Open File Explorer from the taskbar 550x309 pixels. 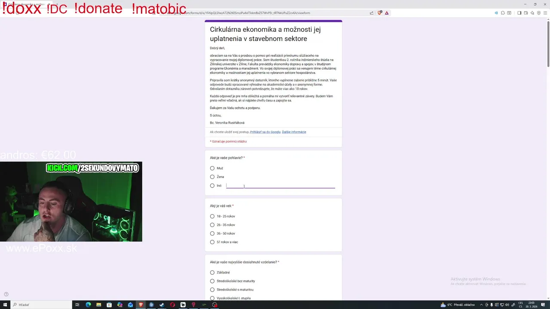click(x=98, y=305)
